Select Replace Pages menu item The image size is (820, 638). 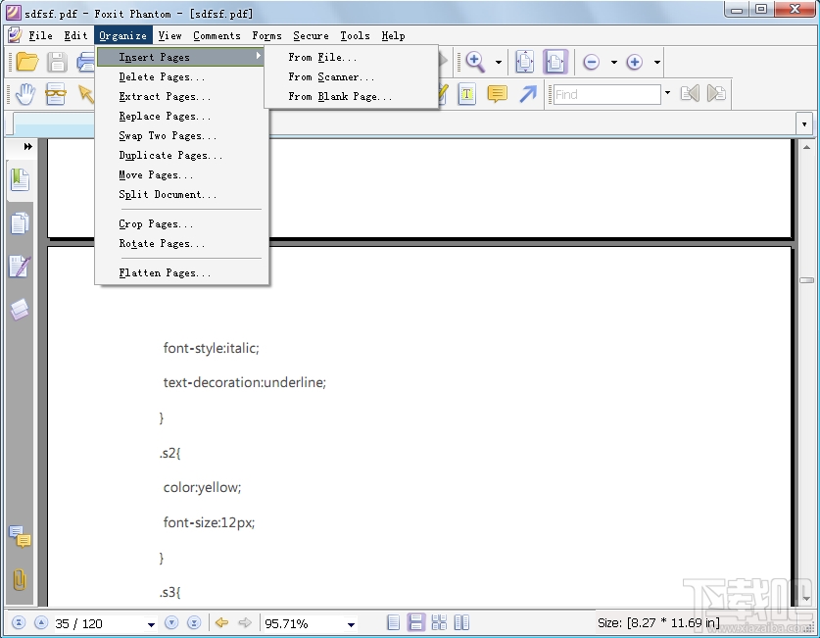181,116
